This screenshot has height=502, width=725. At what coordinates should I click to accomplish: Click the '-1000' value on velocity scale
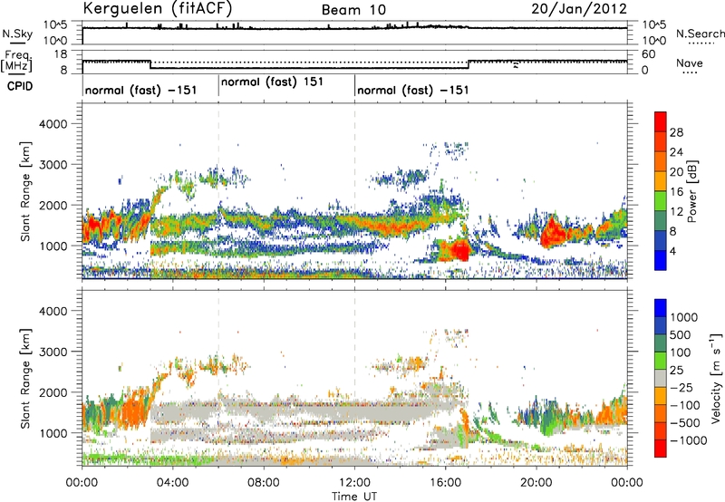pos(689,440)
